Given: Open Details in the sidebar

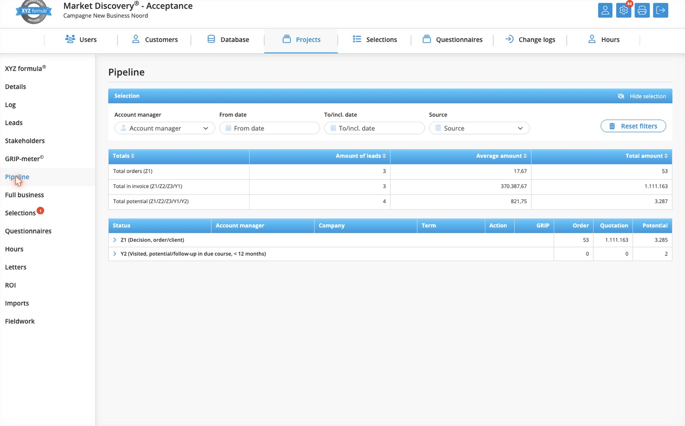Looking at the screenshot, I should pos(15,87).
